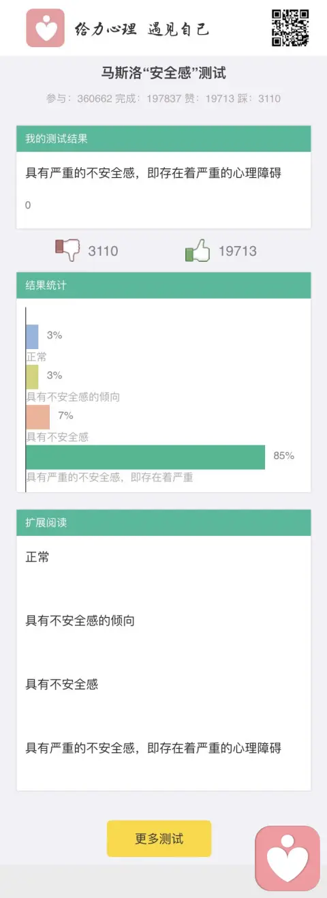Tap the pink heart logo at top
The height and width of the screenshot is (898, 327).
click(x=45, y=28)
